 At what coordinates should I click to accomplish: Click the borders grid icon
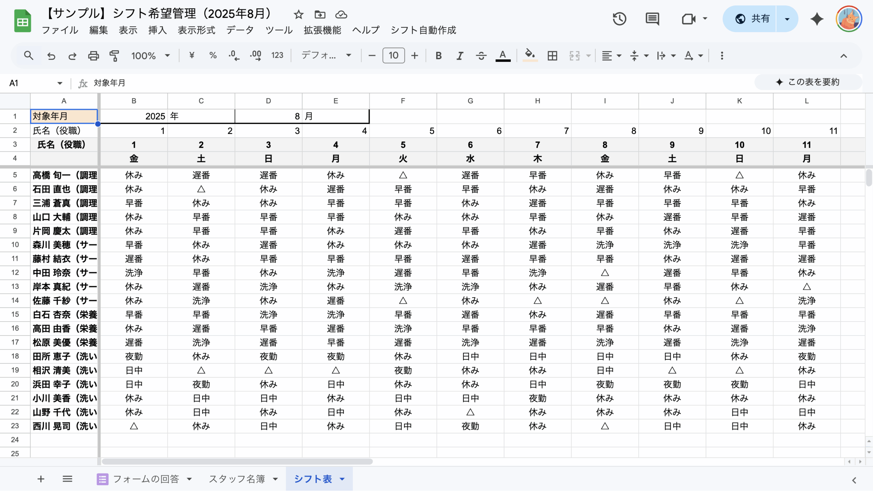[x=552, y=56]
